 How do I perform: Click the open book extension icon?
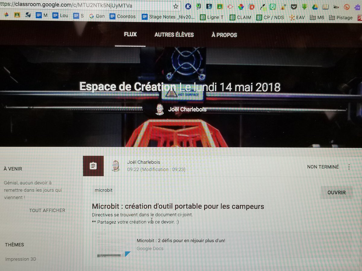[x=325, y=7]
